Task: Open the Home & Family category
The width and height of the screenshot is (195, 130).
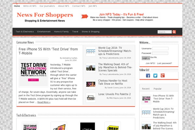Action: 61,32
